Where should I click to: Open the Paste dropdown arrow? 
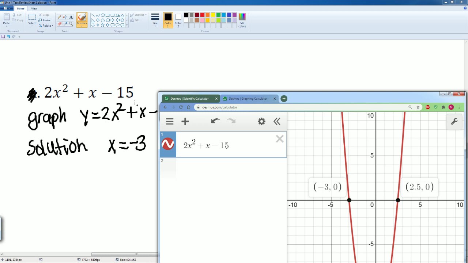6,27
